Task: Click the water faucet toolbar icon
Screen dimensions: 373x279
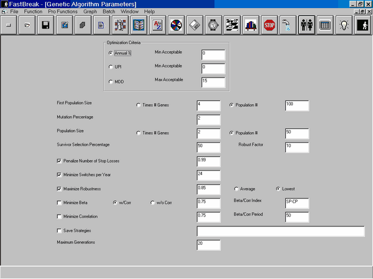Action: [287, 26]
